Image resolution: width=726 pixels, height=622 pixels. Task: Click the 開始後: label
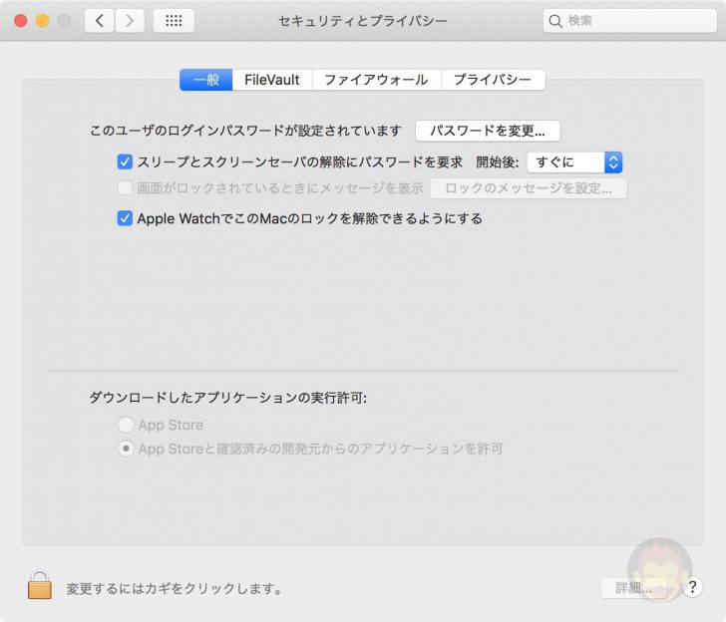tap(498, 162)
